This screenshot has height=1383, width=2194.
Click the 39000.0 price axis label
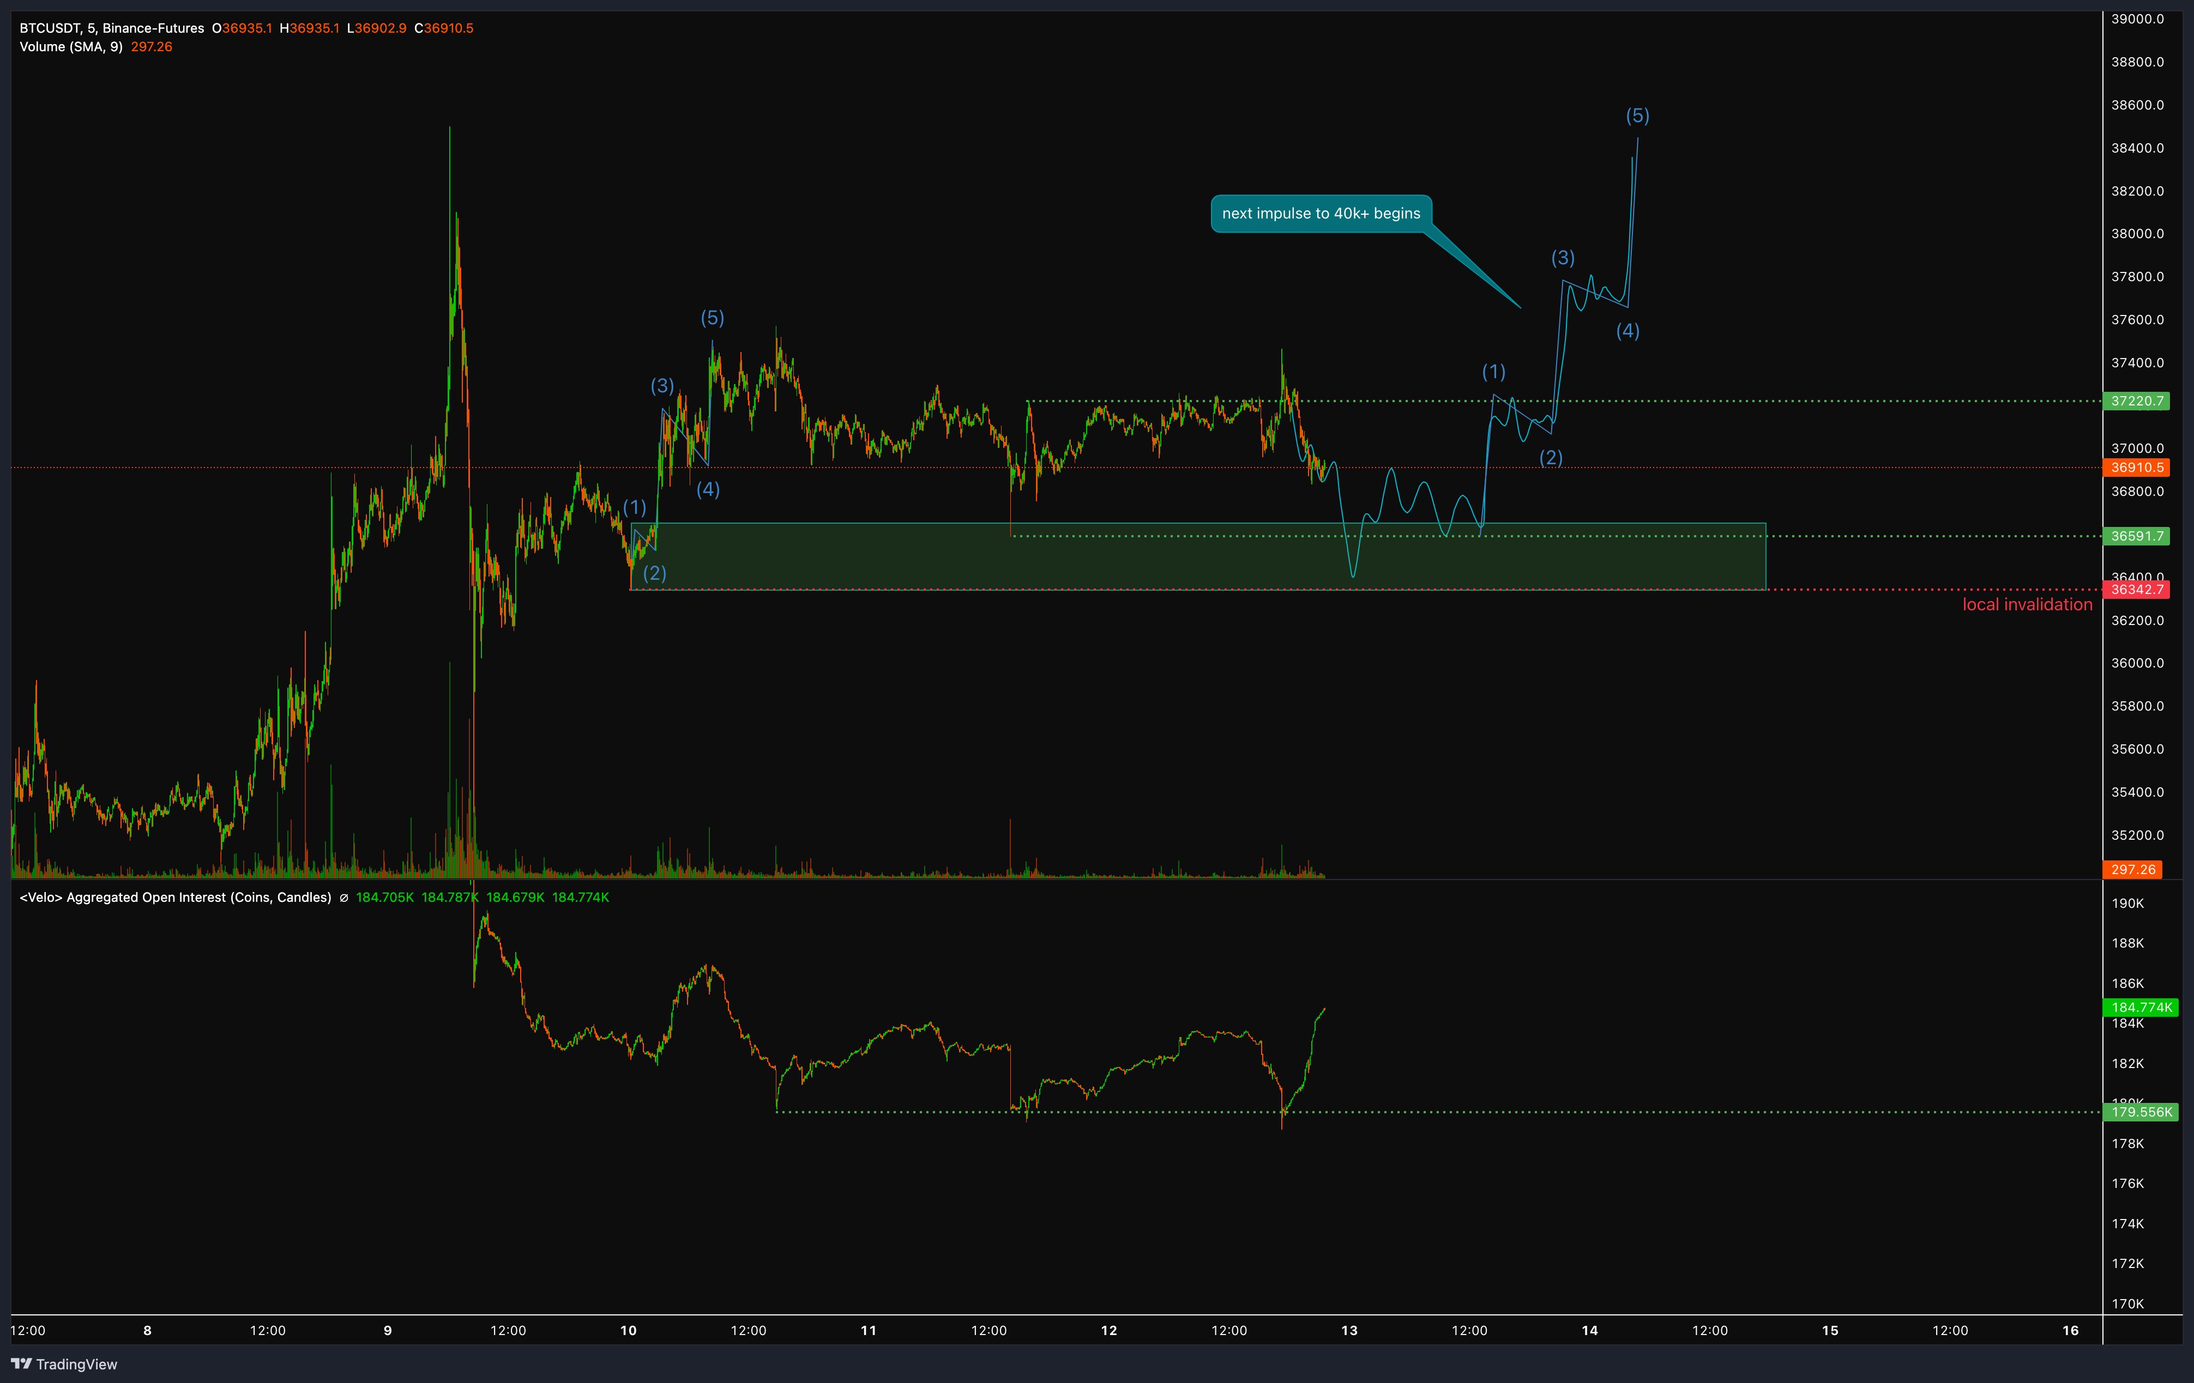[x=2137, y=19]
